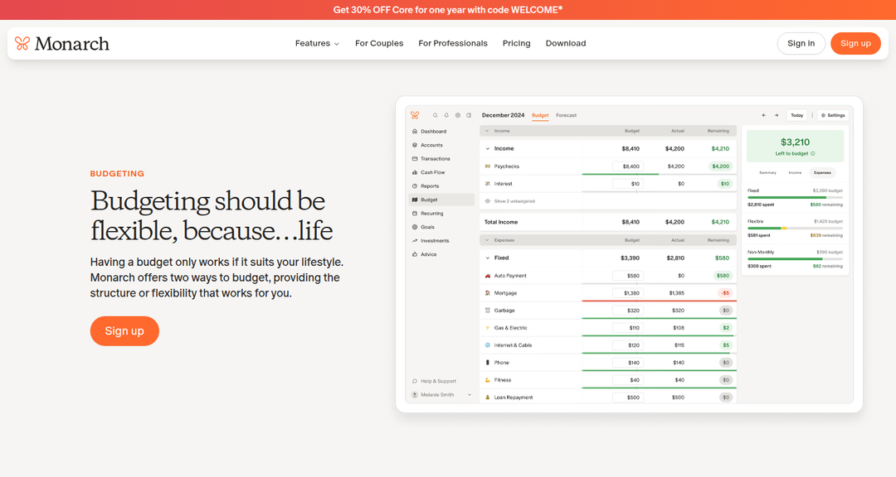Click the Investments trend icon in the sidebar
The image size is (896, 477).
[415, 241]
